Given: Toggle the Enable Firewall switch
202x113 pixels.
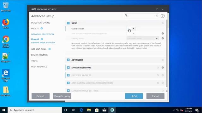Looking at the screenshot, I should (x=131, y=29).
